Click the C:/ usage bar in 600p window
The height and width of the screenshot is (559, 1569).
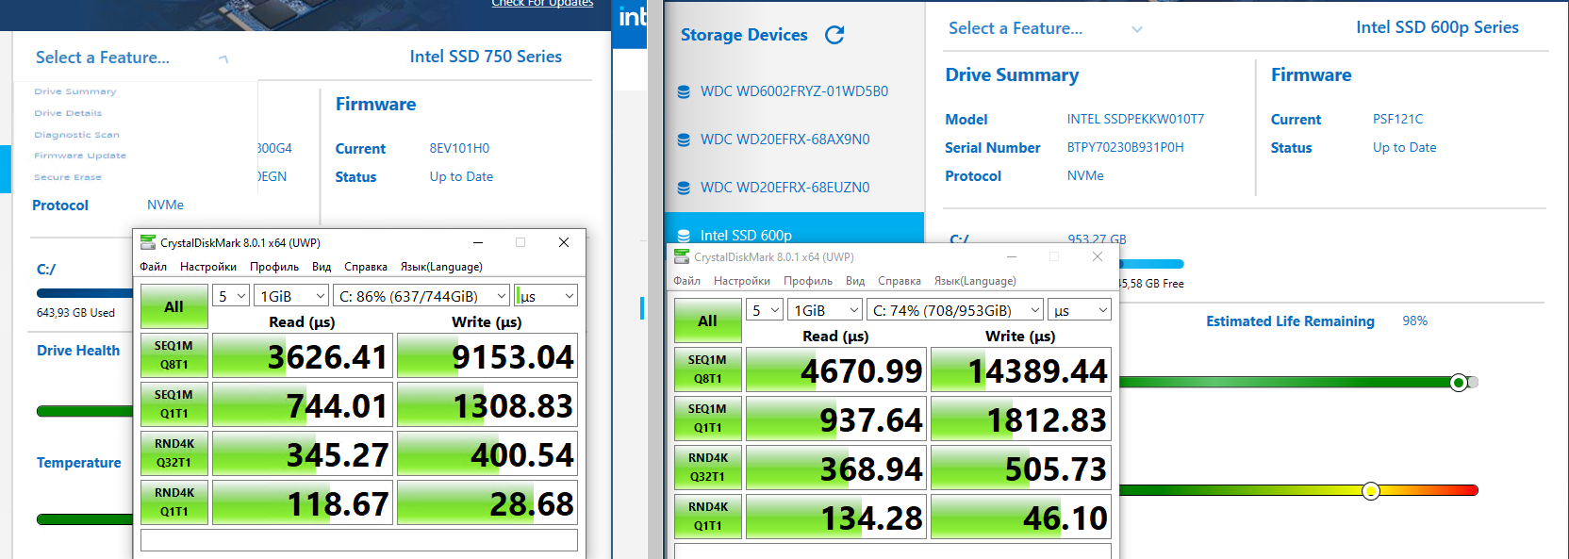tap(1150, 264)
